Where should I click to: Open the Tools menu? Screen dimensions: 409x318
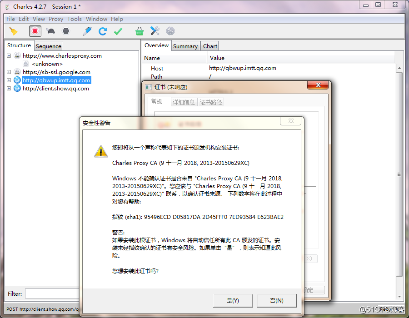pyautogui.click(x=75, y=19)
